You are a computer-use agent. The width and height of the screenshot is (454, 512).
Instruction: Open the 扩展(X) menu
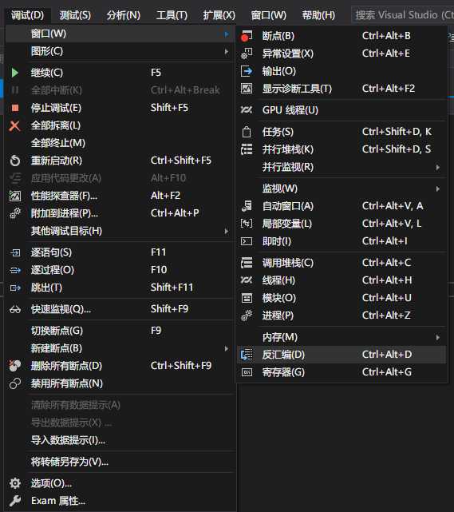[x=219, y=15]
